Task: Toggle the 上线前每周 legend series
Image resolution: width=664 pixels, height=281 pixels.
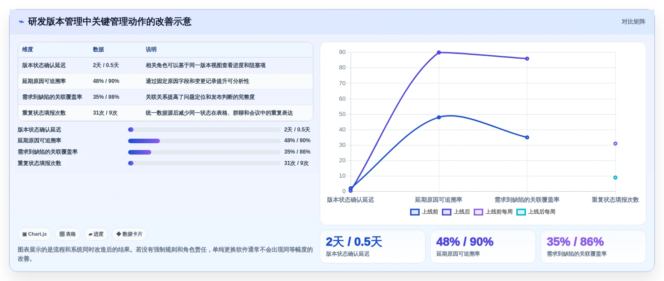Action: (x=493, y=212)
